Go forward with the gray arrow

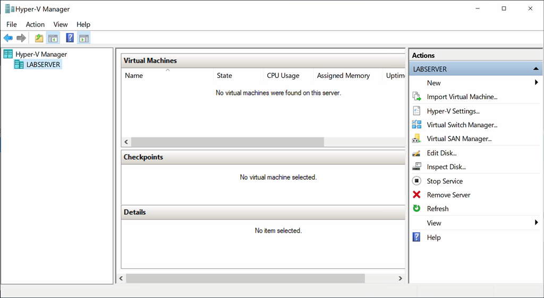pyautogui.click(x=21, y=38)
